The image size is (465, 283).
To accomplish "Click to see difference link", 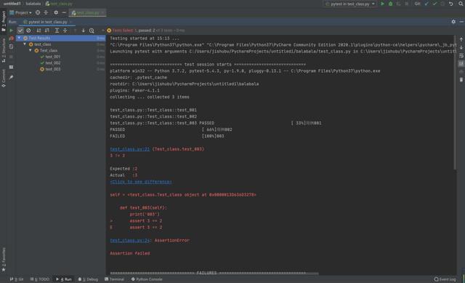I will tap(140, 182).
